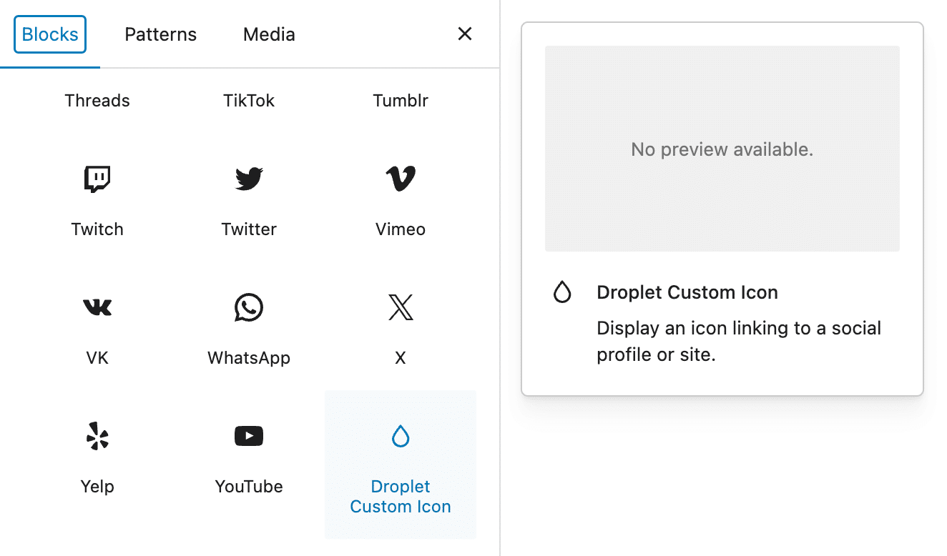Close the block inserter panel
947x556 pixels.
464,34
